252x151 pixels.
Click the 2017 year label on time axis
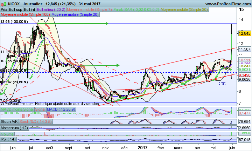pyautogui.click(x=143, y=148)
